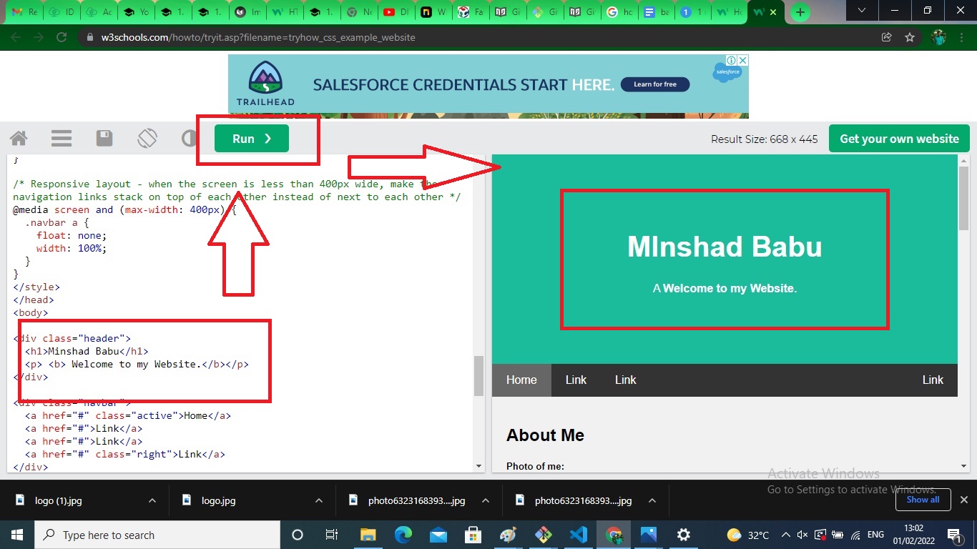Open the Chrome profile avatar
The height and width of the screenshot is (549, 977).
tap(938, 37)
